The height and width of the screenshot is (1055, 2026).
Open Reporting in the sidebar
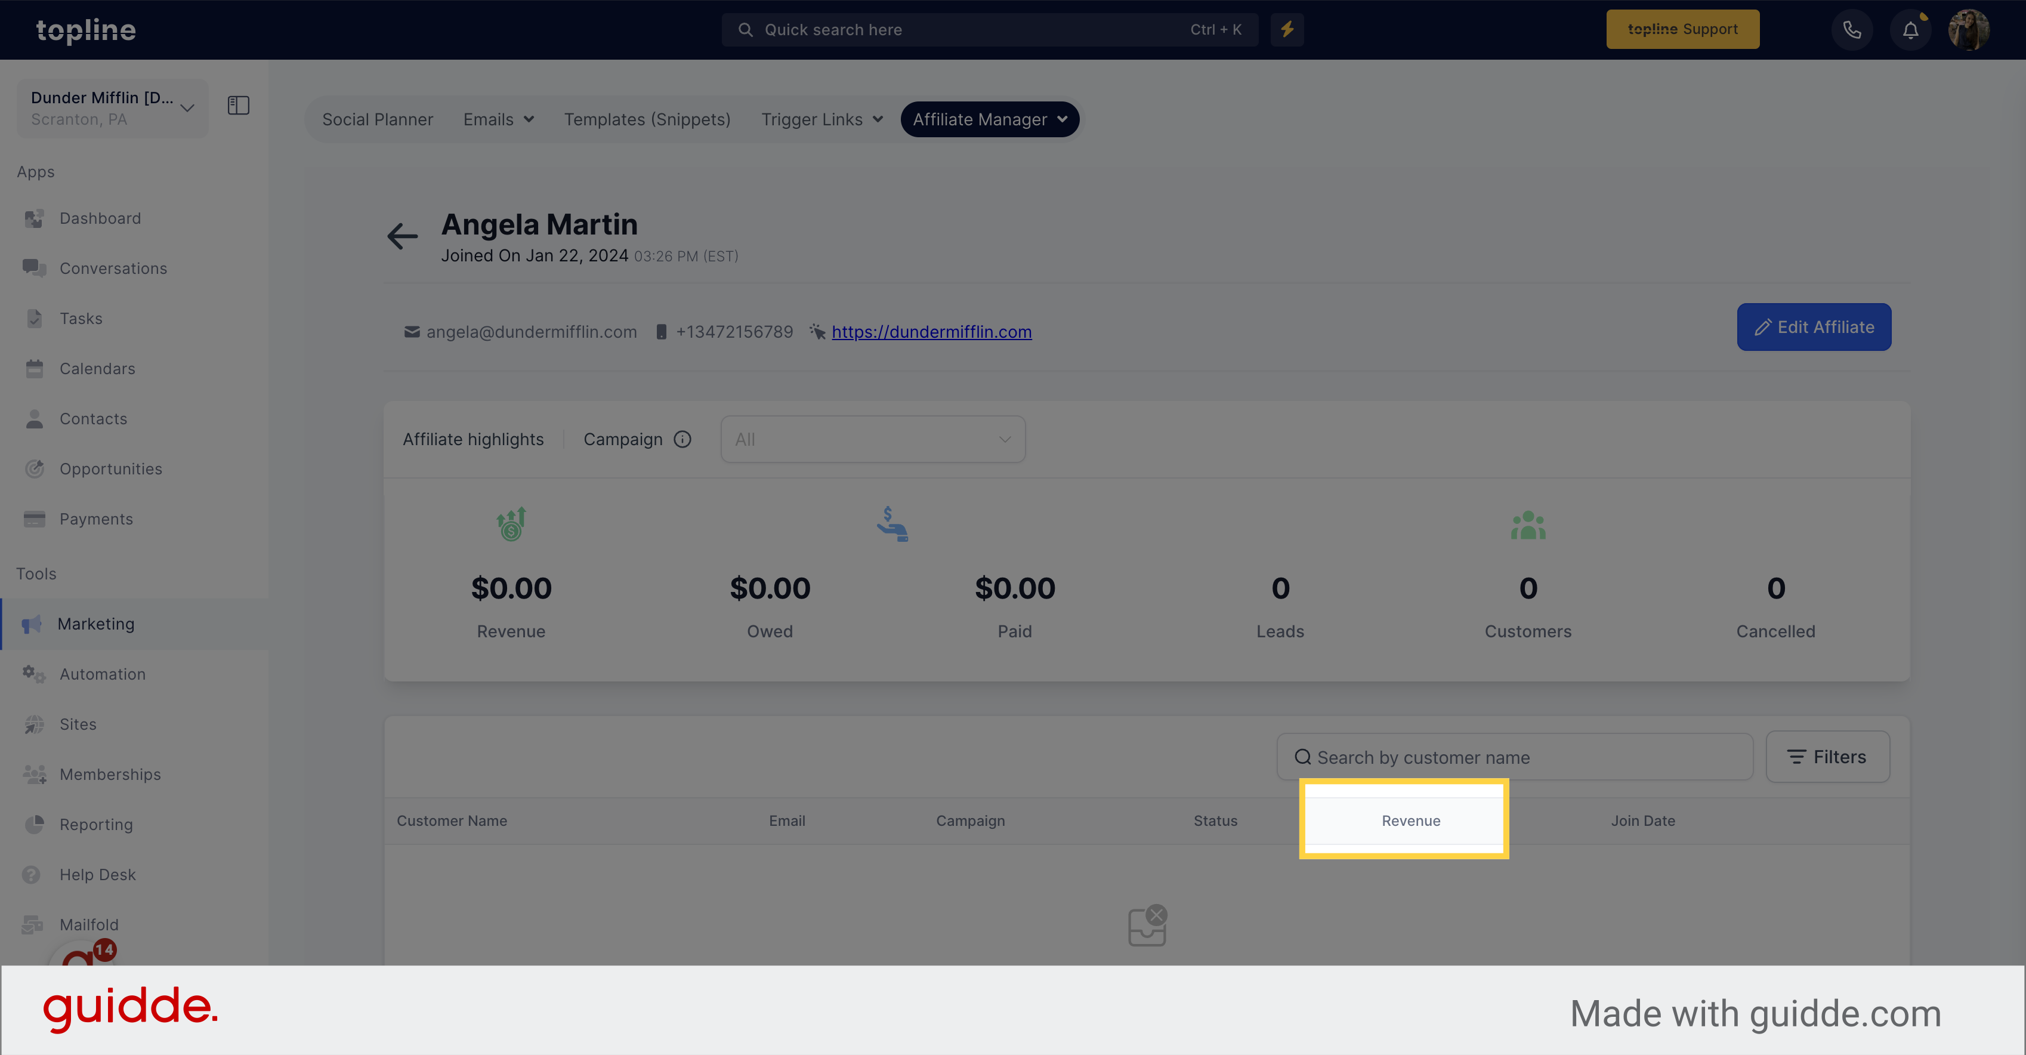click(96, 825)
